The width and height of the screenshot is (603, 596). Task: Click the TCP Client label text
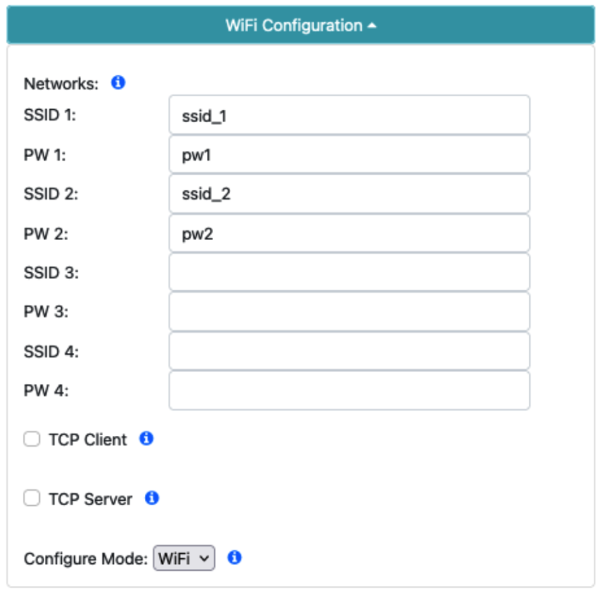pos(88,440)
